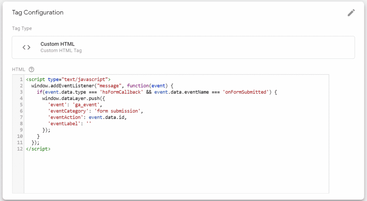Image resolution: width=367 pixels, height=201 pixels.
Task: Click the HTML help question mark icon
Action: (x=32, y=70)
